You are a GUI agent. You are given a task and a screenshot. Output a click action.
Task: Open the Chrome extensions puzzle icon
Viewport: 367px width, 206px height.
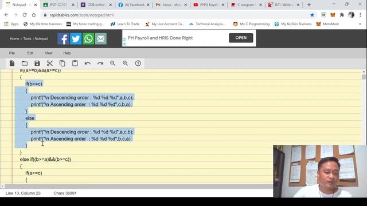pos(342,15)
